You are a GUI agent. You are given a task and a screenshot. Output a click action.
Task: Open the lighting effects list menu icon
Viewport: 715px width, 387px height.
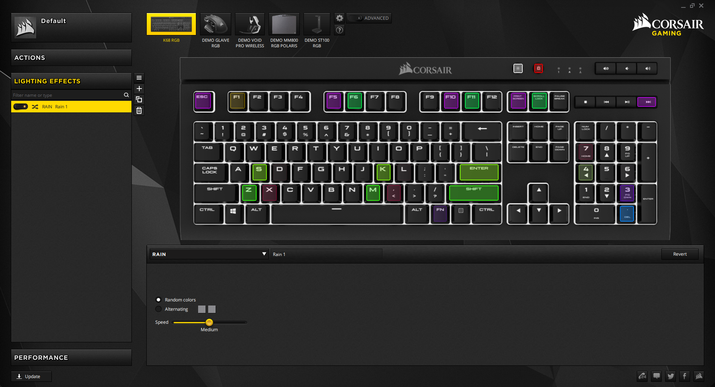click(139, 78)
